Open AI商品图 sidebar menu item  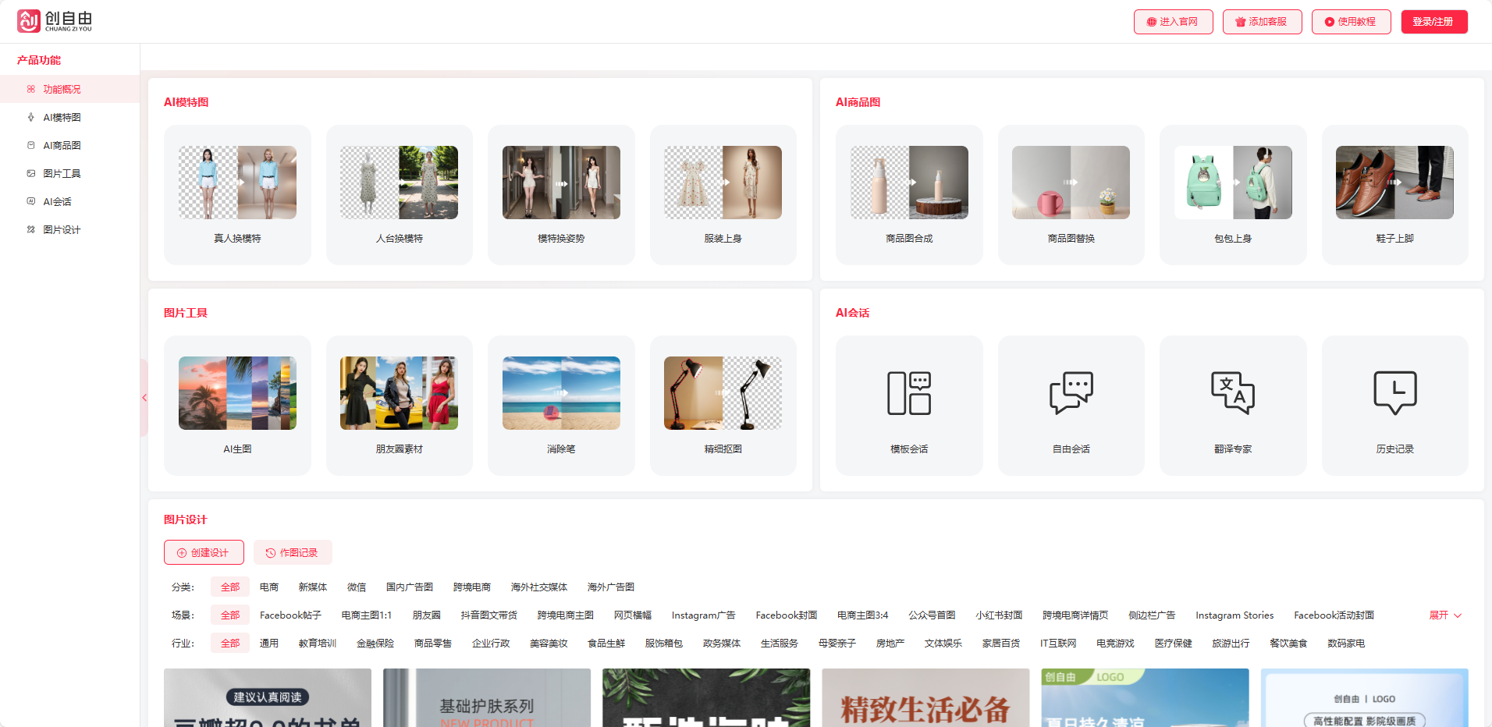(x=70, y=145)
